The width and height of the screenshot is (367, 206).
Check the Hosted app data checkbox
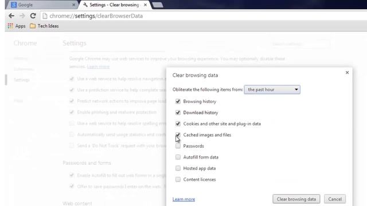(178, 168)
